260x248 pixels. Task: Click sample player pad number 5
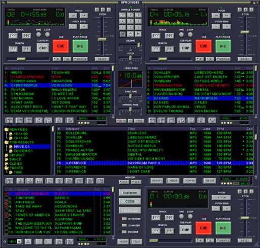[131, 21]
